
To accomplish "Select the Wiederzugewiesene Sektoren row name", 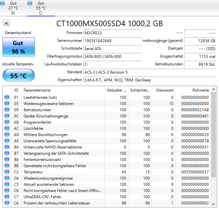I will (48, 104).
